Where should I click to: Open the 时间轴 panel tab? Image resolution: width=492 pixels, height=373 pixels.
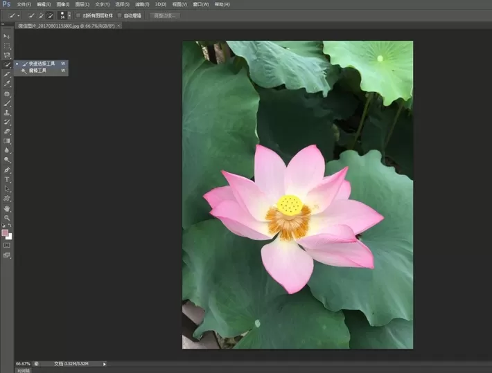pos(24,371)
